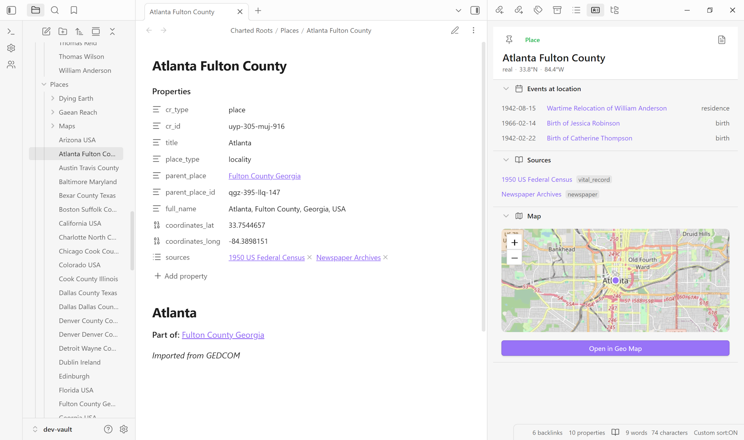This screenshot has width=744, height=440.
Task: Open the outline panel tab
Action: pos(576,10)
